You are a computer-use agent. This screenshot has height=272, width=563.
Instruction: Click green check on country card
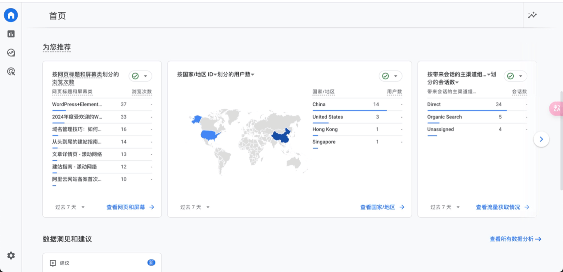(x=385, y=76)
